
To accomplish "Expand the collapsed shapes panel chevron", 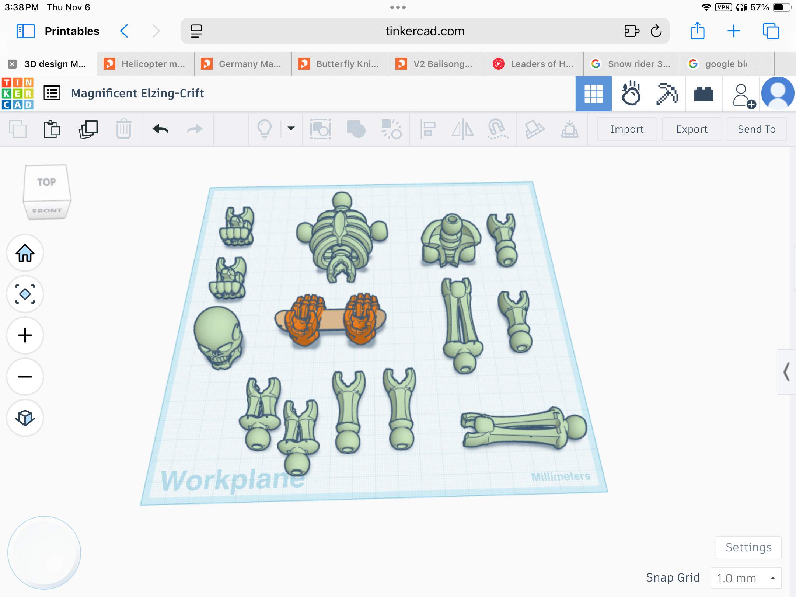I will coord(786,372).
